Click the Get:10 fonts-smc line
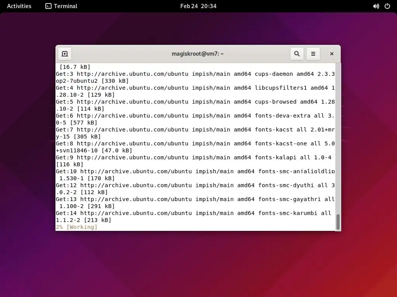 click(195, 171)
